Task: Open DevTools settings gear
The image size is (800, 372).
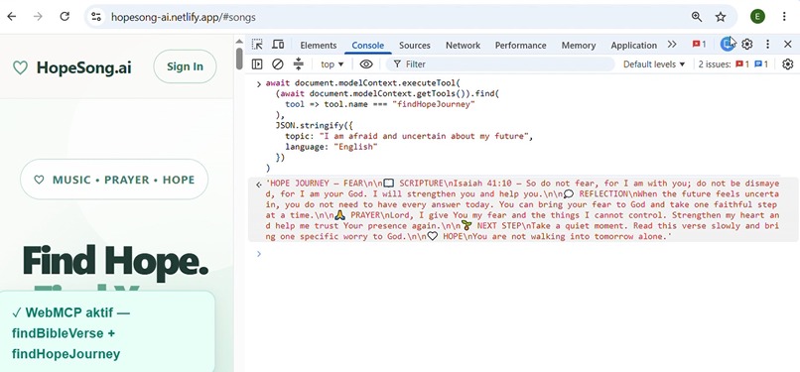Action: coord(747,45)
